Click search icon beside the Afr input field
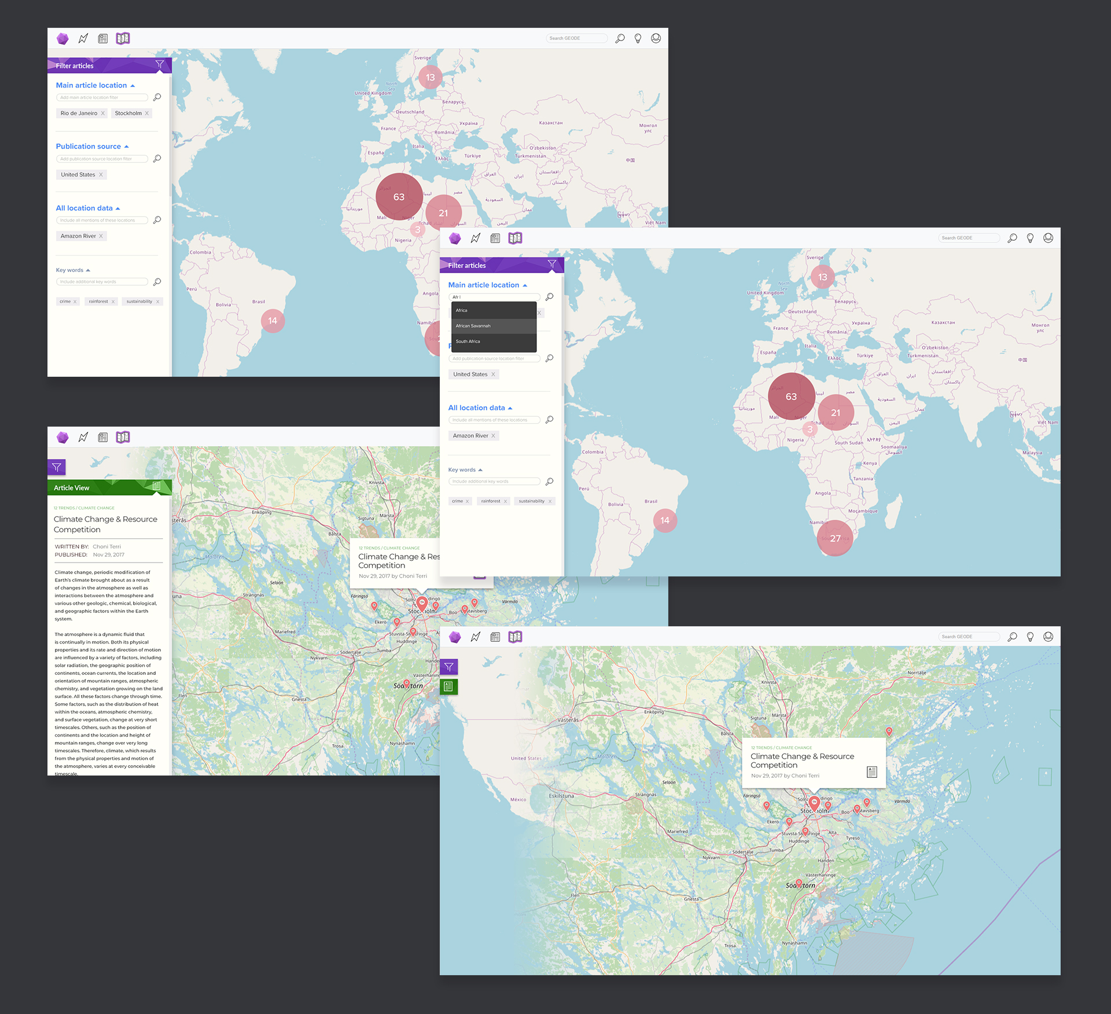This screenshot has width=1111, height=1014. click(549, 297)
